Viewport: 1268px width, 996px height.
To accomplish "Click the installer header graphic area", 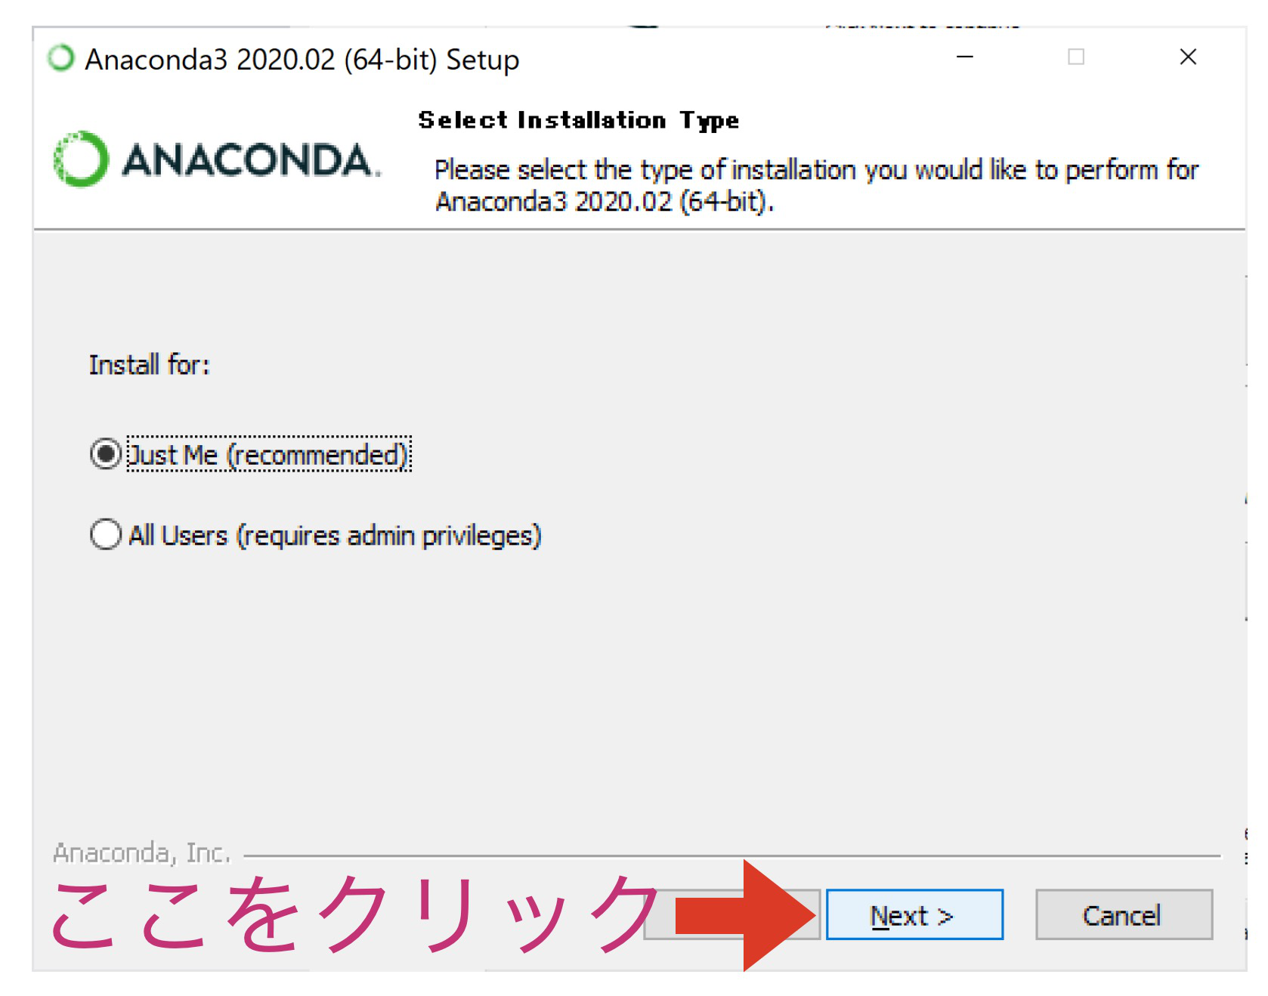I will coord(635,159).
